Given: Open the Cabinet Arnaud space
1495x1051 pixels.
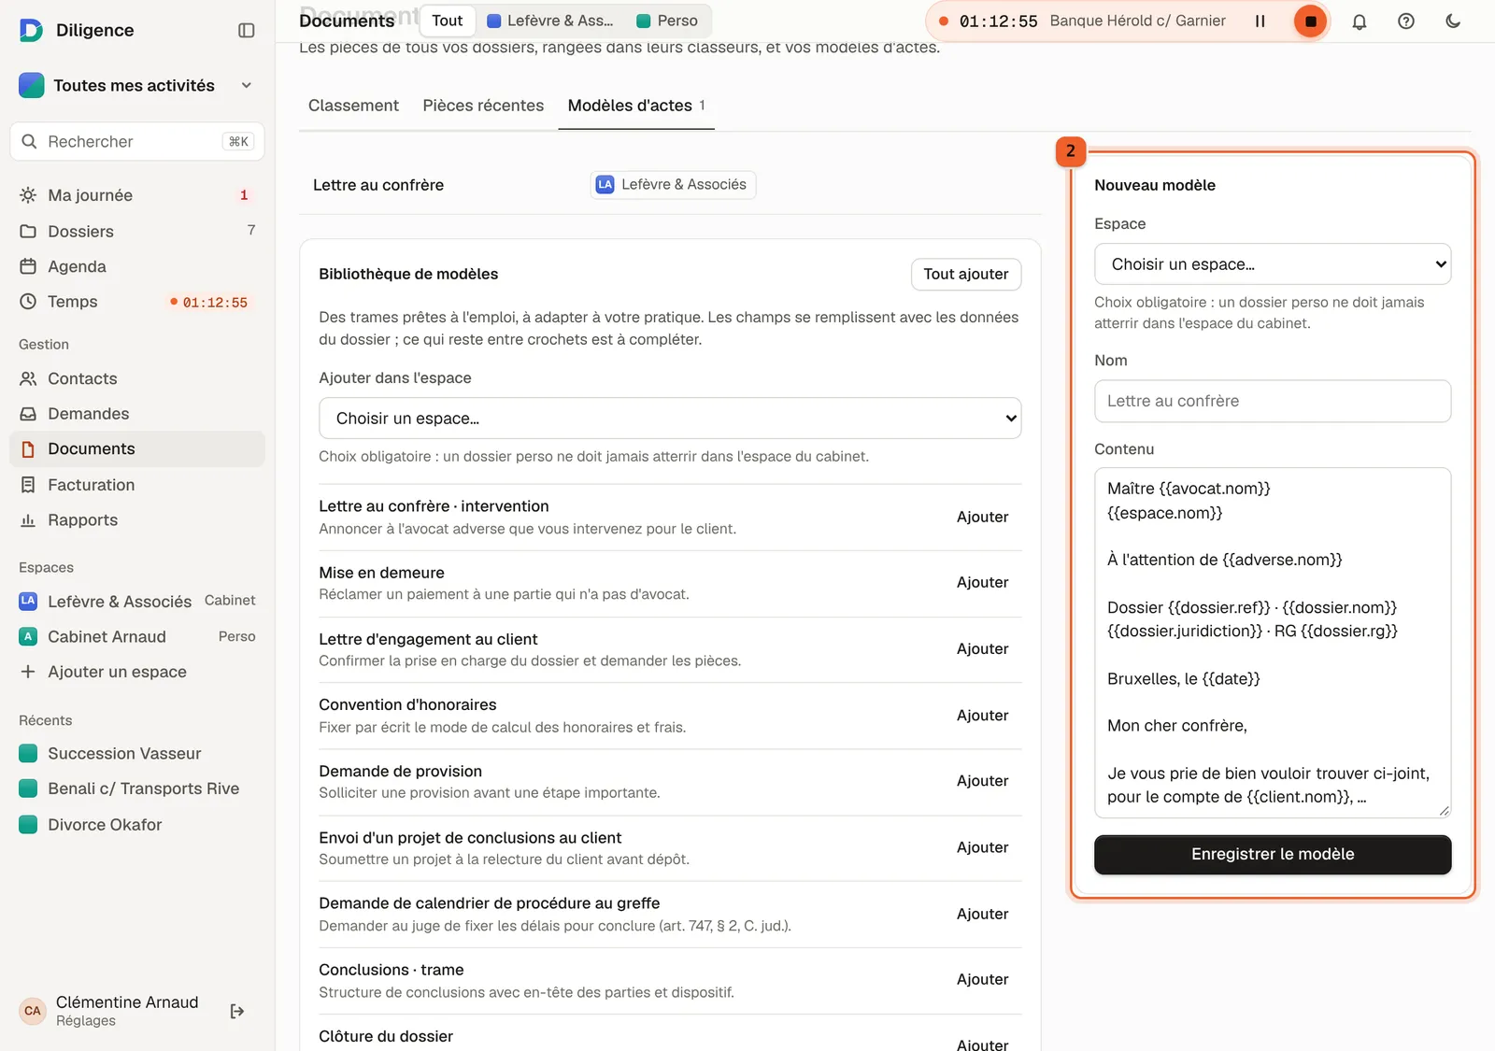Looking at the screenshot, I should tap(137, 636).
